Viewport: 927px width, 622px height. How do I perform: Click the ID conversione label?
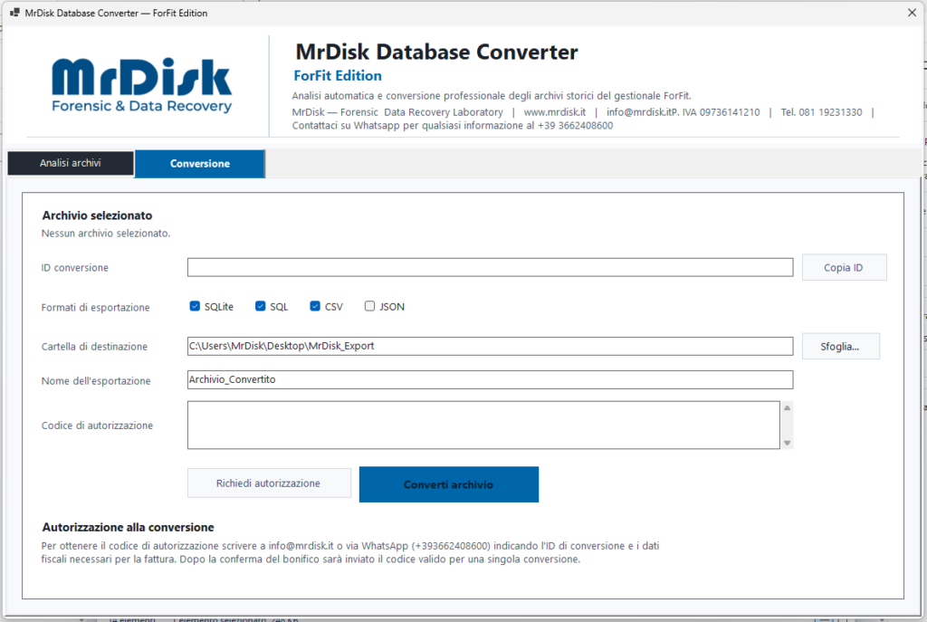pyautogui.click(x=74, y=268)
